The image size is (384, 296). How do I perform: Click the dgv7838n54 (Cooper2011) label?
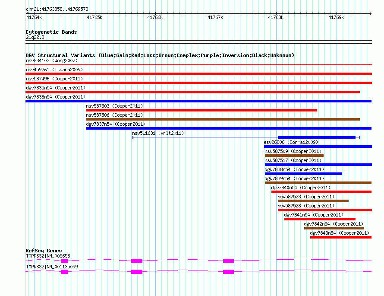pyautogui.click(x=294, y=169)
